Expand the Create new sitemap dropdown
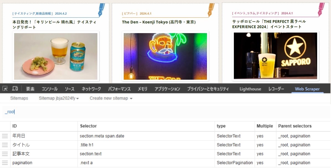 [x=111, y=98]
